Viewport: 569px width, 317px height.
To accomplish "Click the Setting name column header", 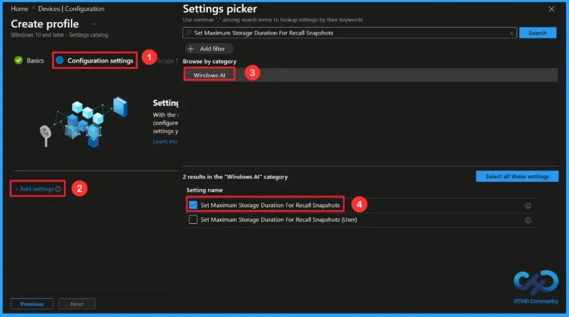I will click(x=204, y=190).
